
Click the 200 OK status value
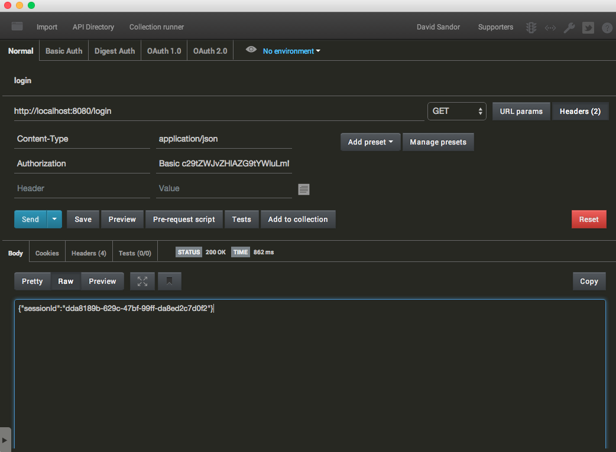(x=215, y=252)
